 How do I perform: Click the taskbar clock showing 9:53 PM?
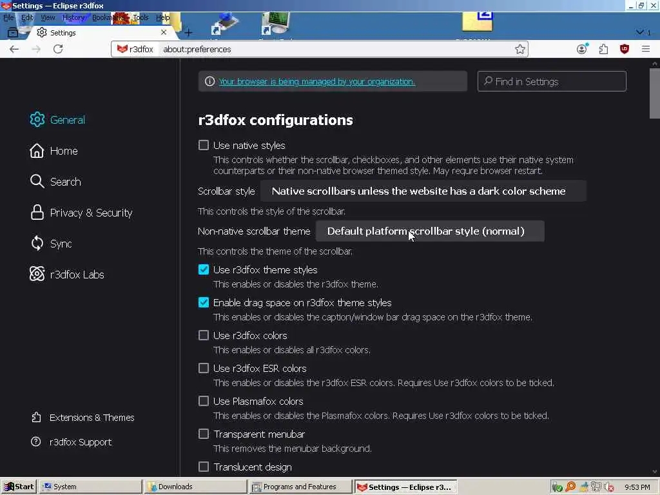click(x=637, y=487)
